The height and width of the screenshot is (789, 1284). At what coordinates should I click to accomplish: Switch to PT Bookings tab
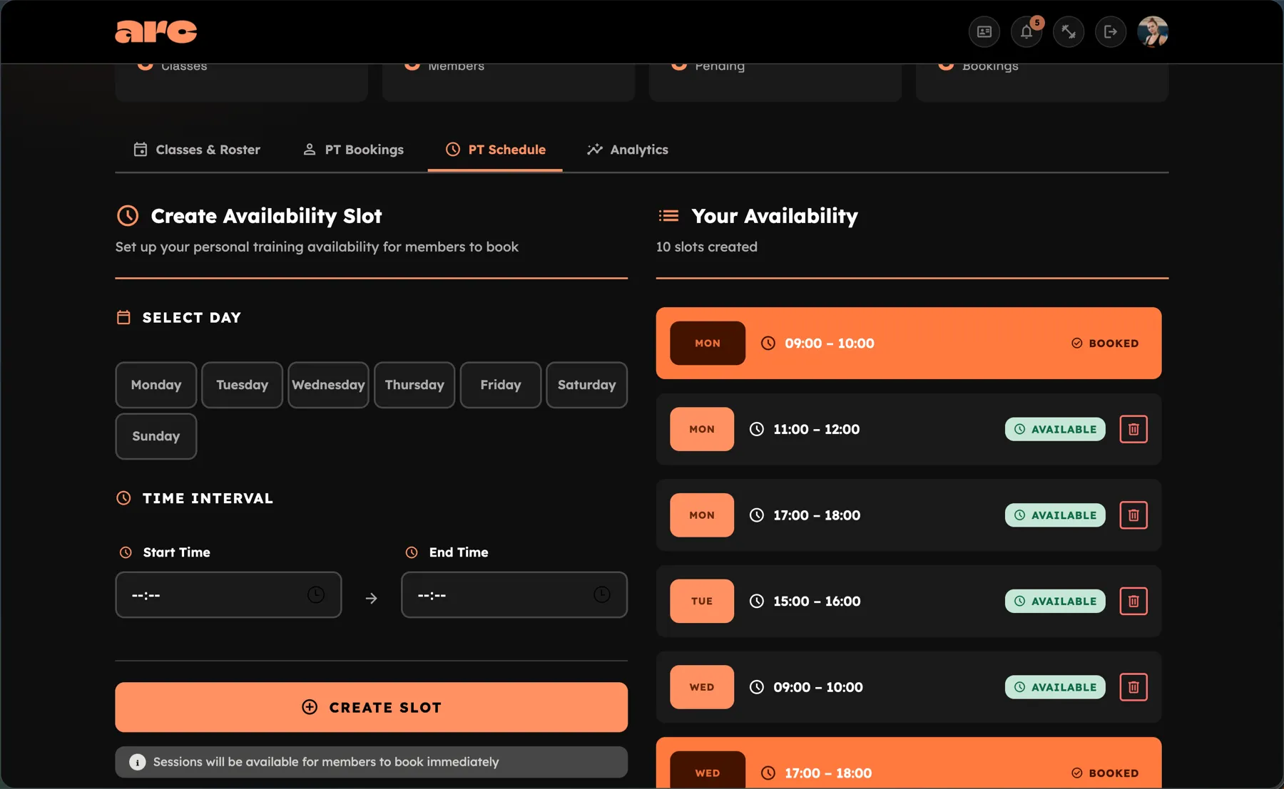tap(354, 150)
